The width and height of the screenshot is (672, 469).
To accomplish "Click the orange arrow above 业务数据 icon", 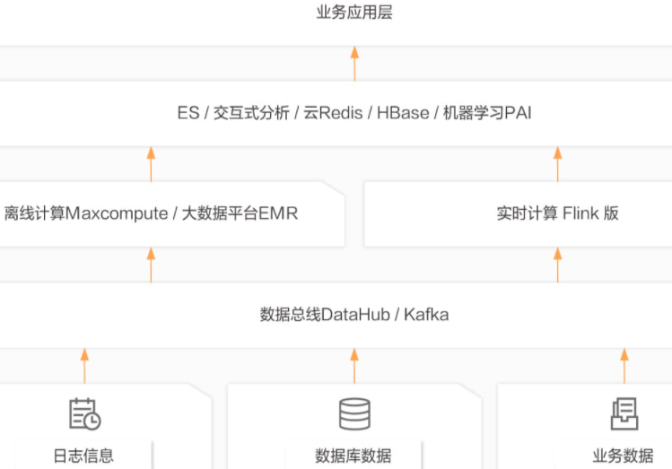I will 624,366.
